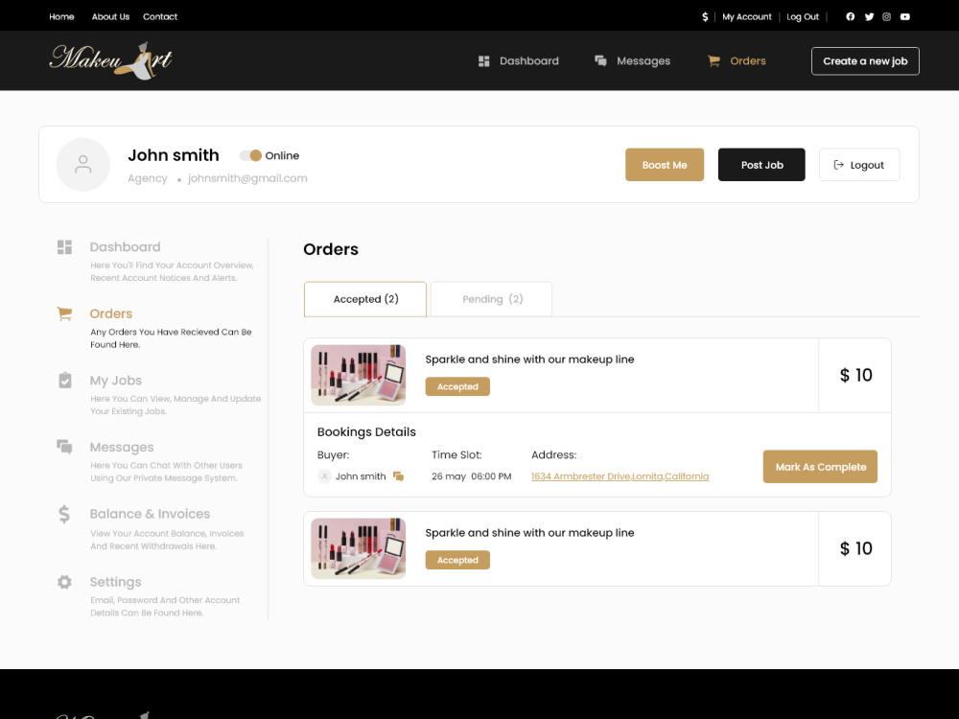This screenshot has height=719, width=959.
Task: Click the first order's makeup product thumbnail
Action: (359, 376)
